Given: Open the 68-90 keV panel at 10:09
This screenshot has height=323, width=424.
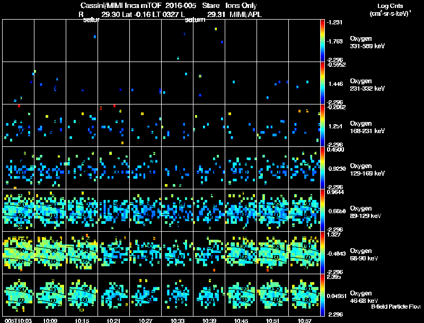Looking at the screenshot, I should (x=50, y=252).
